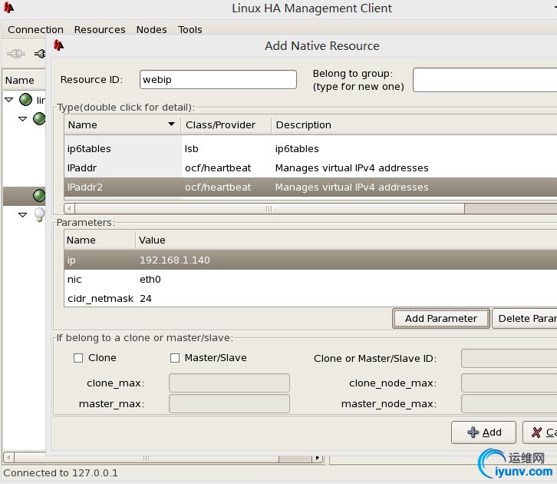
Task: Click the Resource ID field containing webip
Action: click(x=218, y=79)
